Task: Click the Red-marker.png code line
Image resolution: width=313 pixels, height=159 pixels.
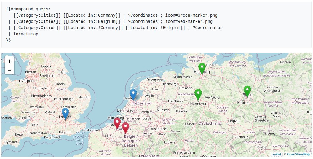Action: click(111, 22)
